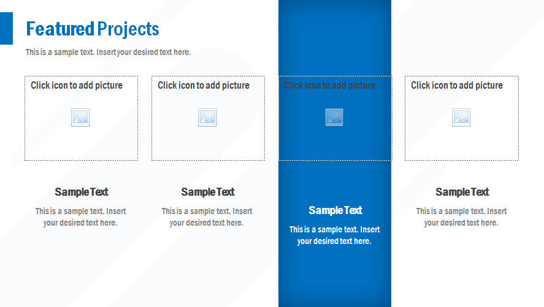Screen dimensions: 544x307
Task: Select the second 'Click icon to add picture' label
Action: tap(204, 86)
